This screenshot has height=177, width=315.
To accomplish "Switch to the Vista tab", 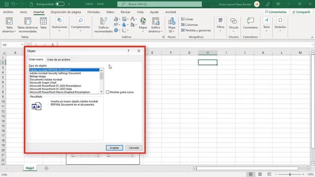I will (x=140, y=12).
